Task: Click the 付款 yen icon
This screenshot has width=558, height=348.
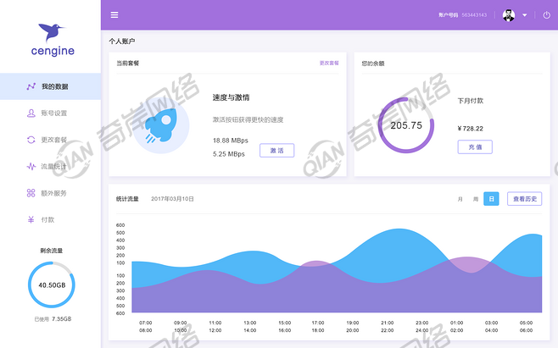Action: click(x=31, y=219)
